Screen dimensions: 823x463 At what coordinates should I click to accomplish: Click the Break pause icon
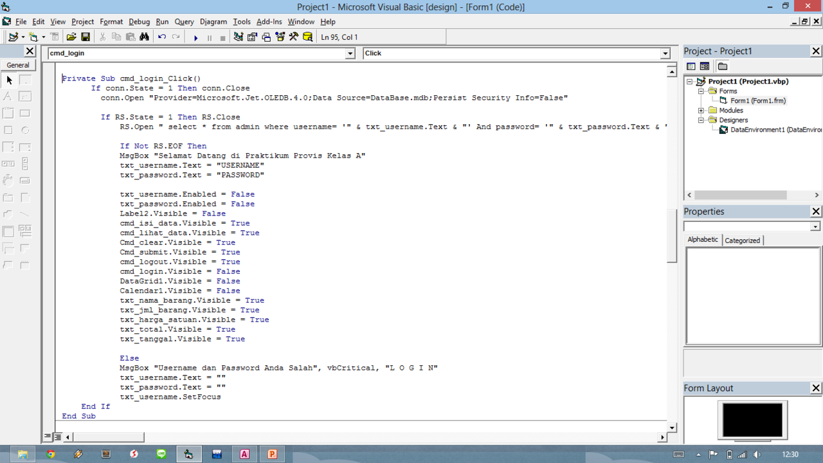pyautogui.click(x=209, y=37)
